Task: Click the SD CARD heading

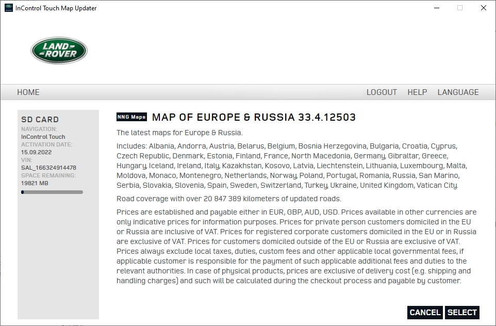Action: [40, 119]
